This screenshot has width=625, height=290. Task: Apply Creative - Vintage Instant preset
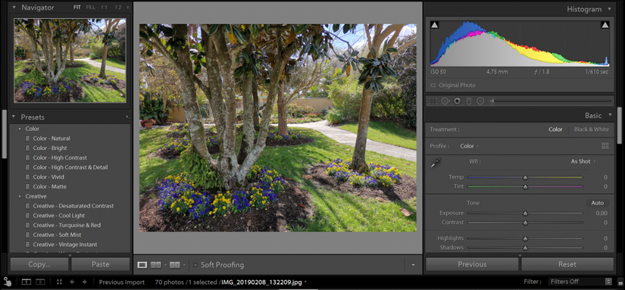tap(65, 245)
